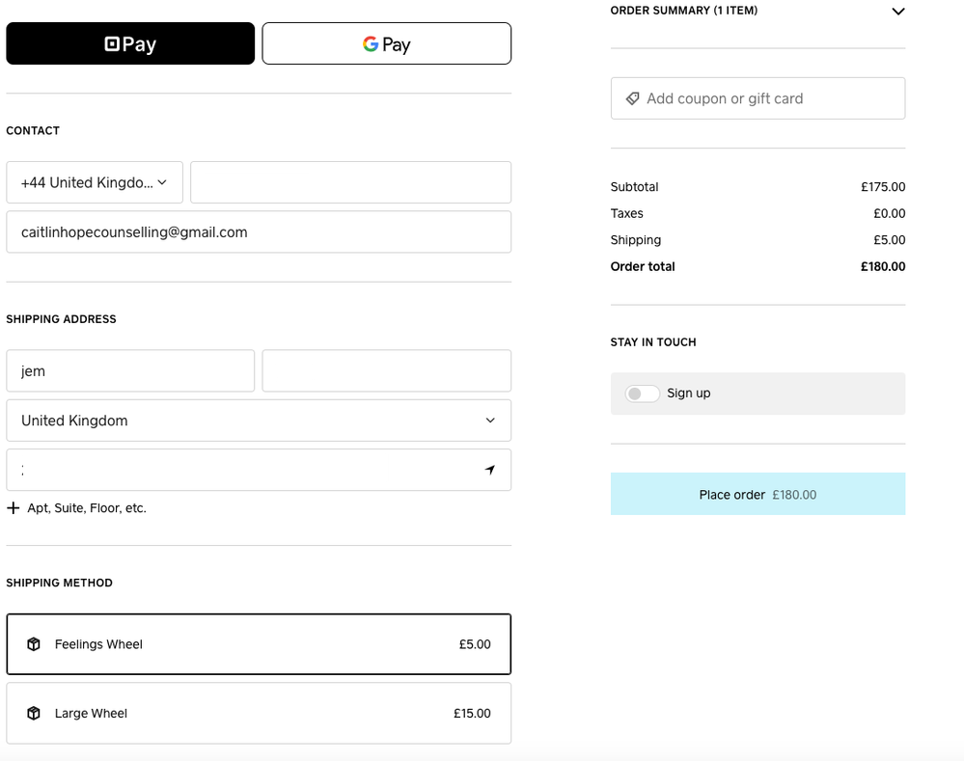
Task: Click the location arrow icon in address field
Action: 489,470
